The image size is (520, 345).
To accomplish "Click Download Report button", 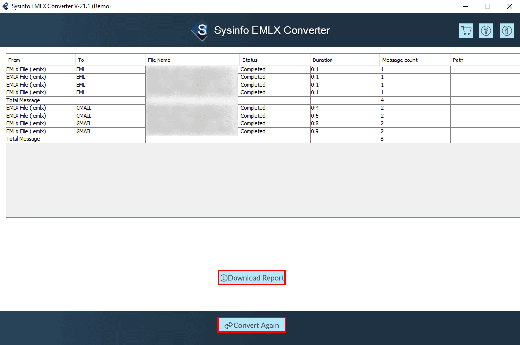I will (252, 278).
